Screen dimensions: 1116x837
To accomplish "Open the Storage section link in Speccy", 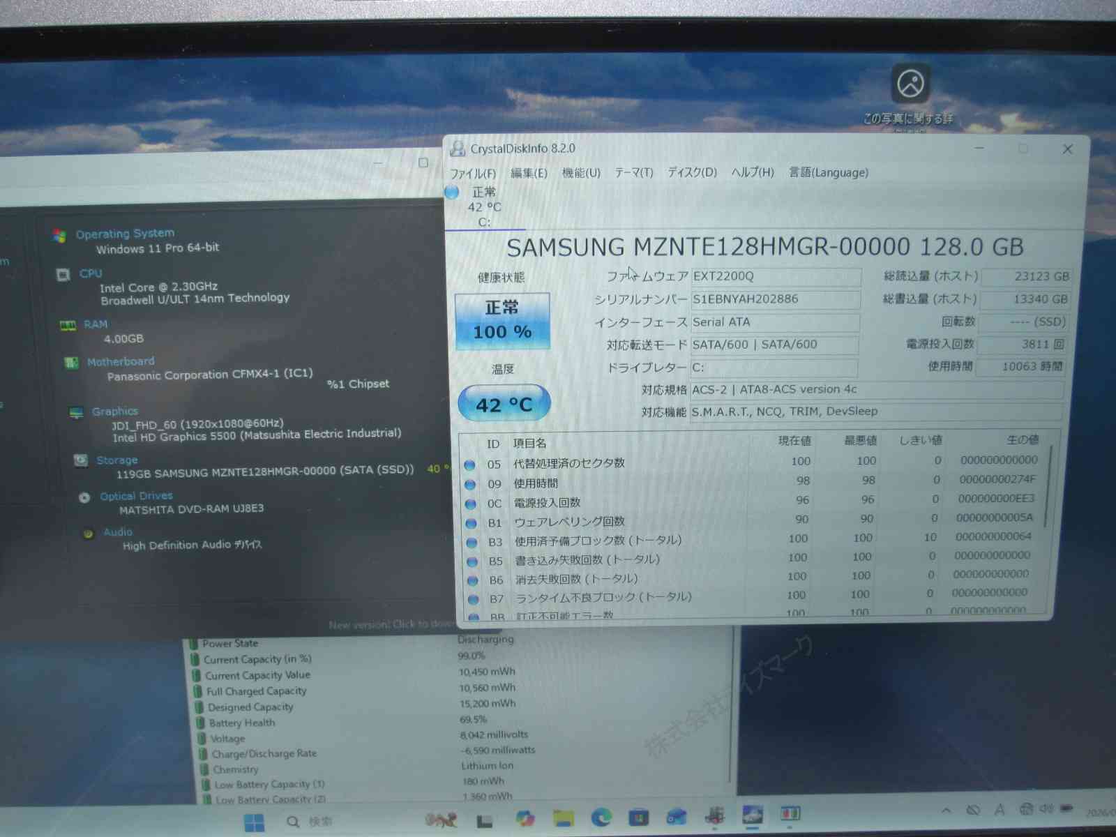I will click(116, 460).
